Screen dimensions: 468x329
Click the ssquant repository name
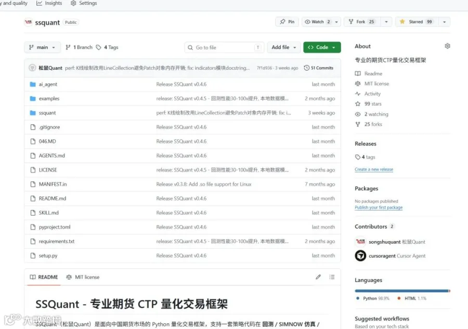click(47, 23)
